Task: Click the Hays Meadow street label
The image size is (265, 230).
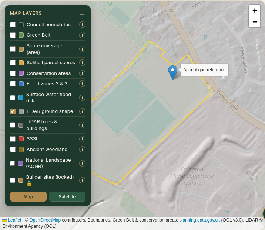Action: [x=244, y=60]
